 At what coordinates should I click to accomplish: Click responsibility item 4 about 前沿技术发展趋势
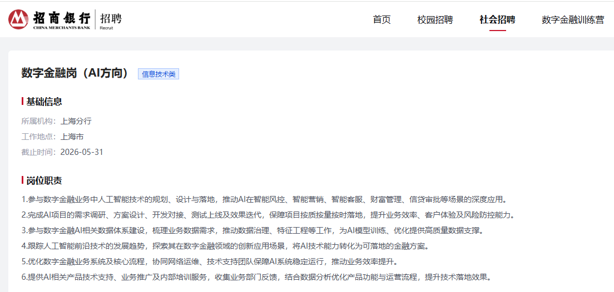[x=225, y=246]
